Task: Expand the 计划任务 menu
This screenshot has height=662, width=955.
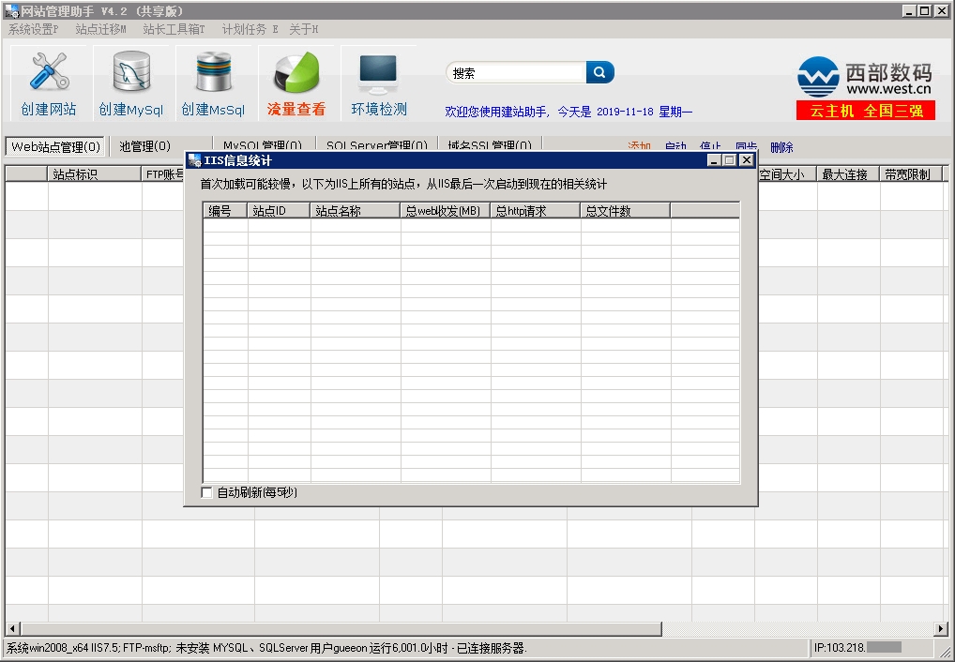Action: (x=250, y=29)
